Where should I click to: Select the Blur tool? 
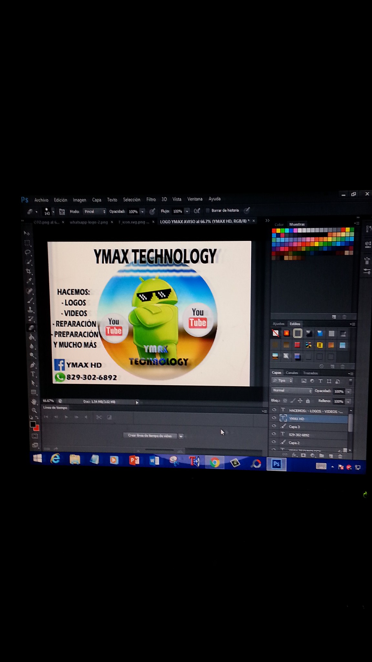click(32, 346)
